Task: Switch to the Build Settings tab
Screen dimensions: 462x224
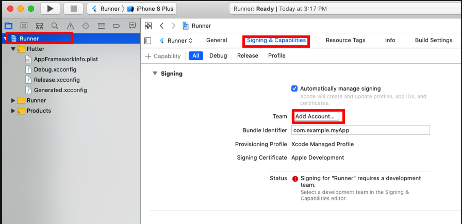Action: pos(434,40)
